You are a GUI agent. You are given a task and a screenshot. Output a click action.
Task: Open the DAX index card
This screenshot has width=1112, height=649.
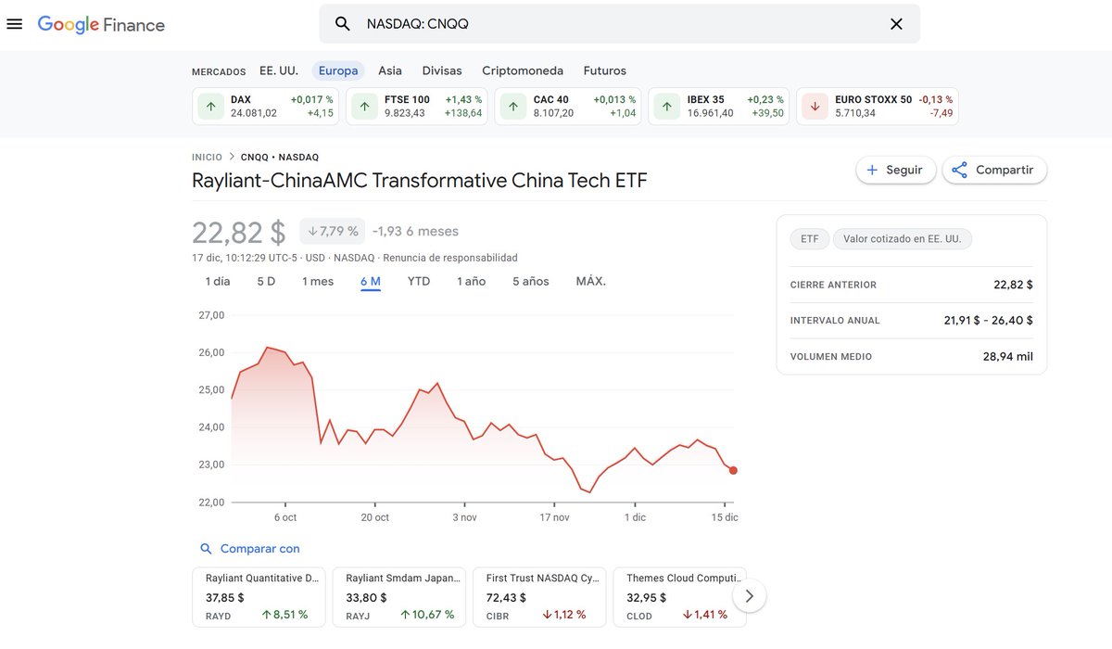pos(266,107)
